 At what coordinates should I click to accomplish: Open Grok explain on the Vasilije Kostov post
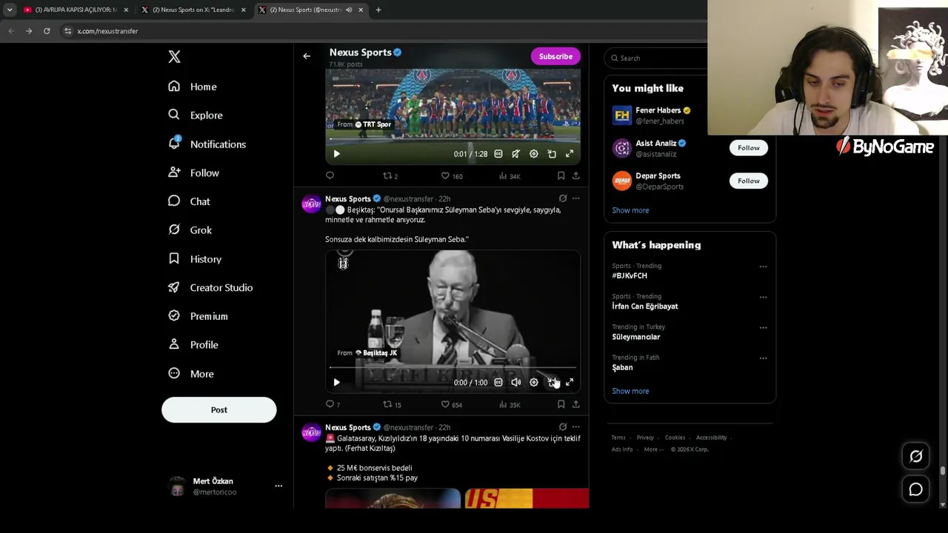563,427
